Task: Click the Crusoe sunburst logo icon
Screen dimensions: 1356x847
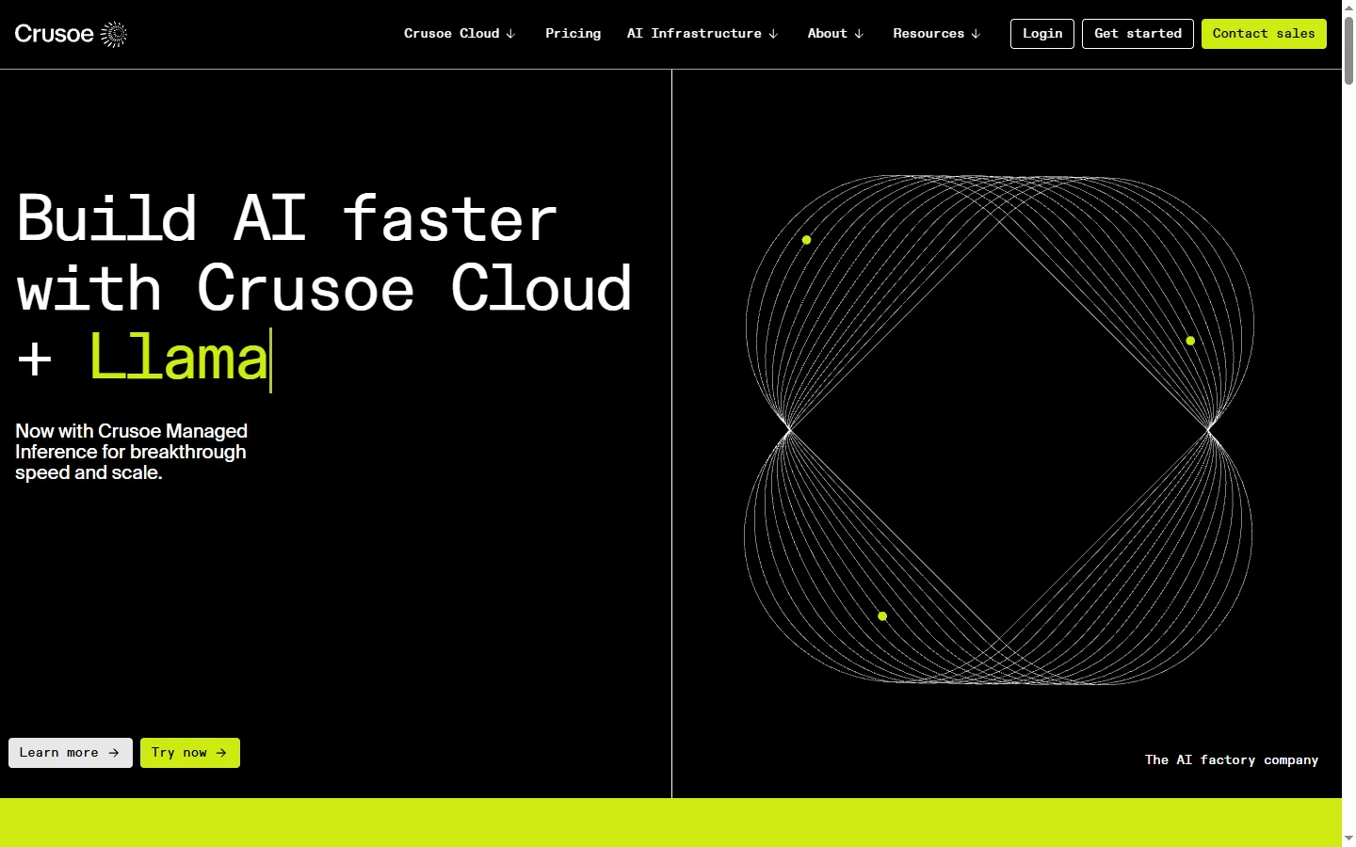Action: (x=113, y=35)
